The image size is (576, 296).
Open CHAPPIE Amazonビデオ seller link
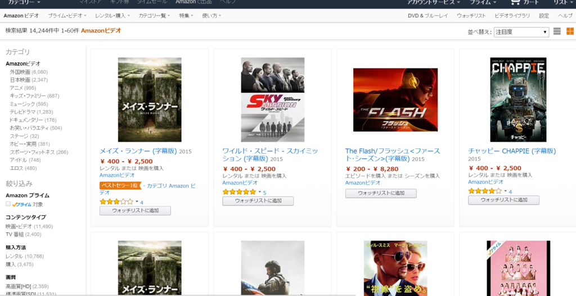tap(485, 182)
